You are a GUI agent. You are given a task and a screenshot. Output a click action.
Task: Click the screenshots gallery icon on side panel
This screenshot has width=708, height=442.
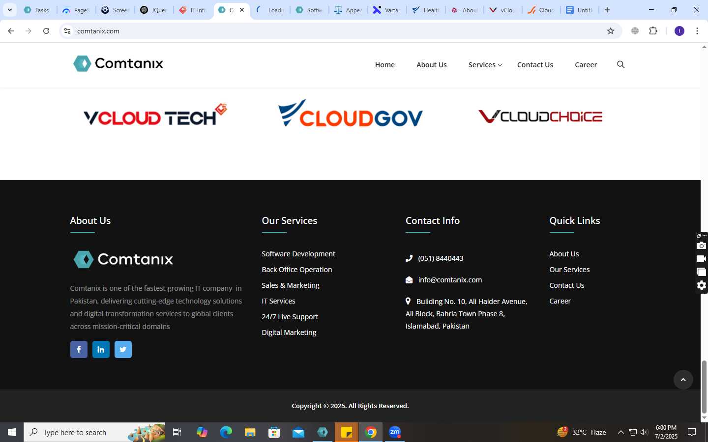(x=701, y=272)
